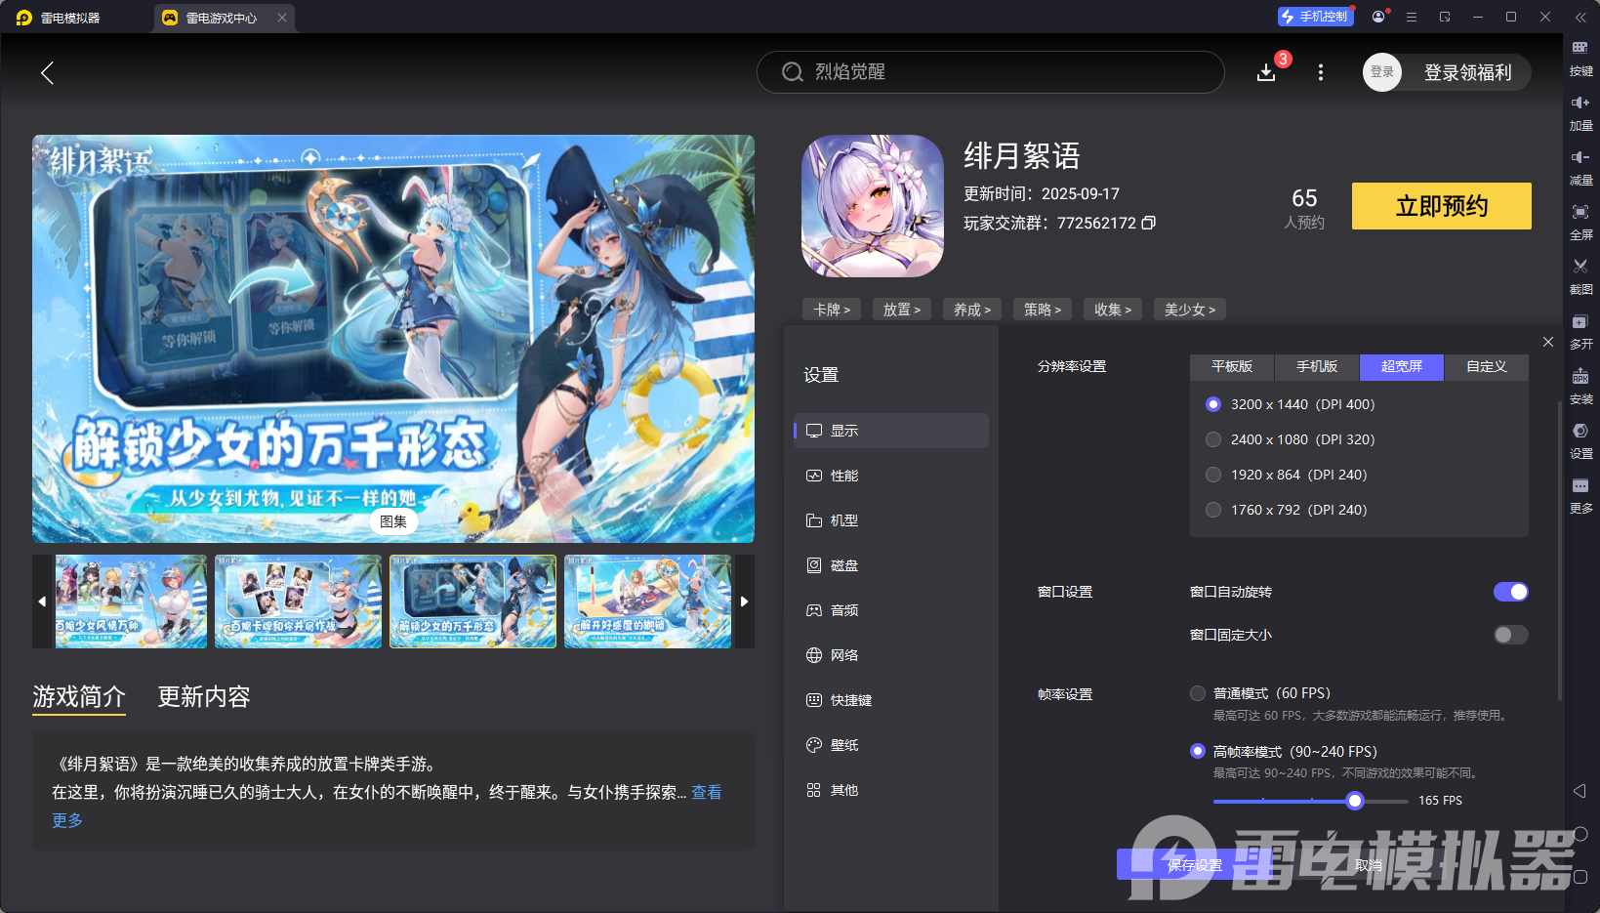Select the 手机版 resolution preset tab
The width and height of the screenshot is (1600, 913).
click(1316, 367)
